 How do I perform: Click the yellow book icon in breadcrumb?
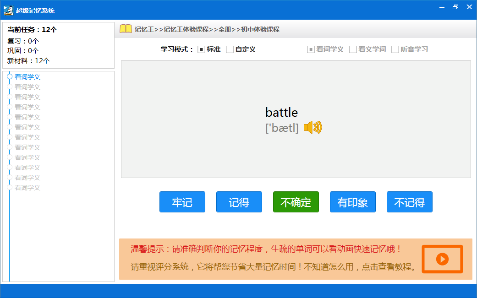[126, 29]
